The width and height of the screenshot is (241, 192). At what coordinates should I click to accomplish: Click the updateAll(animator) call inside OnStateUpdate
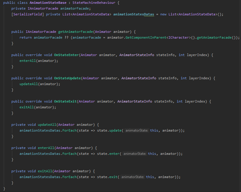point(40,84)
